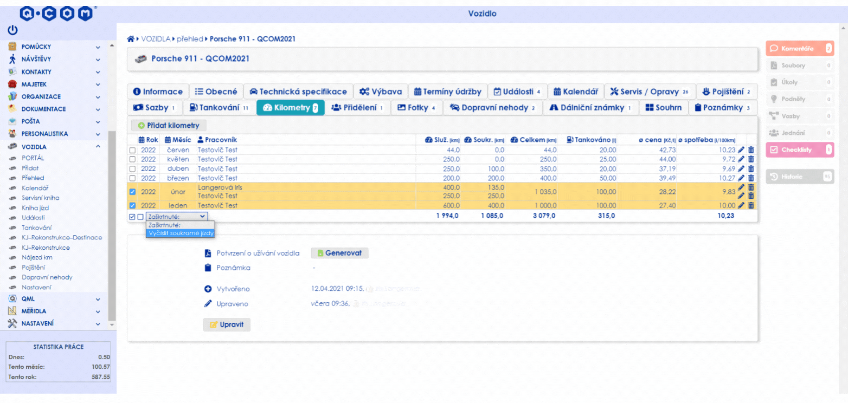Click the car icon beside Porsche 911 title
848x403 pixels.
[x=140, y=58]
